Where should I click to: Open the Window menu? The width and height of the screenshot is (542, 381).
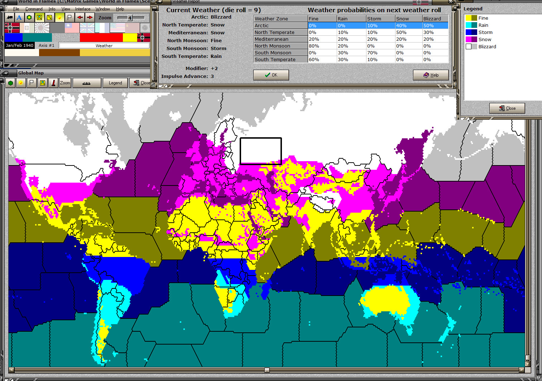tap(103, 9)
